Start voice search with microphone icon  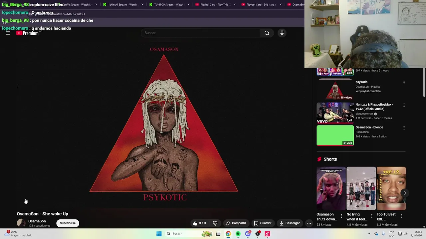click(282, 33)
